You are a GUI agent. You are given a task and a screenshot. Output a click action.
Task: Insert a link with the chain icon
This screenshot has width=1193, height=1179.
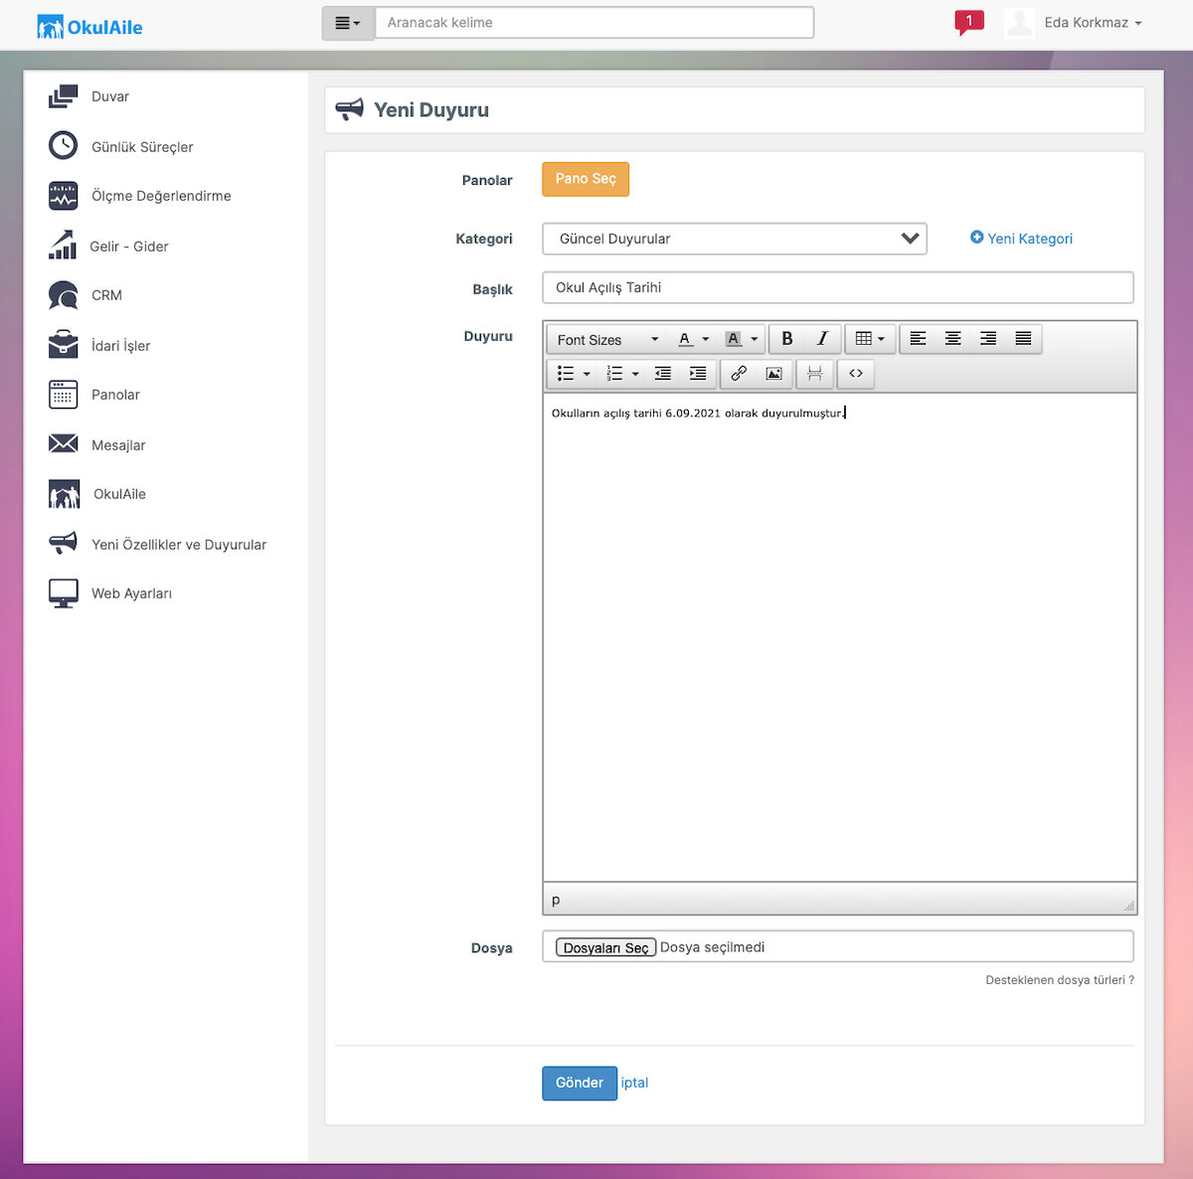click(739, 374)
